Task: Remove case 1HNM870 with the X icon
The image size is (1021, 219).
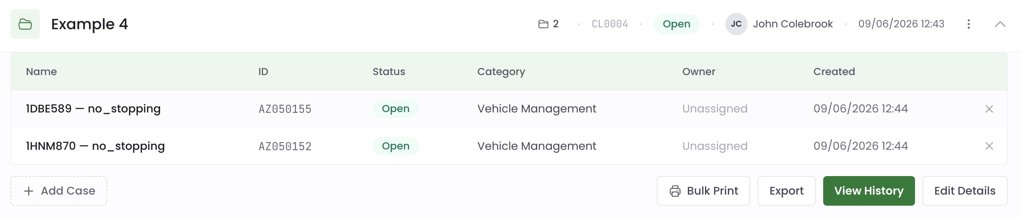Action: pyautogui.click(x=989, y=146)
